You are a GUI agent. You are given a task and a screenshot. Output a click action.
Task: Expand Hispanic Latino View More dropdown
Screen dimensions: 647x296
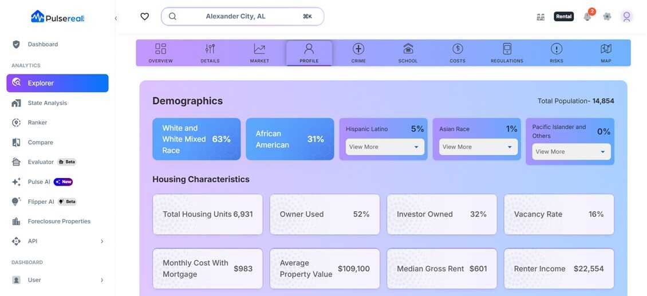pyautogui.click(x=385, y=147)
